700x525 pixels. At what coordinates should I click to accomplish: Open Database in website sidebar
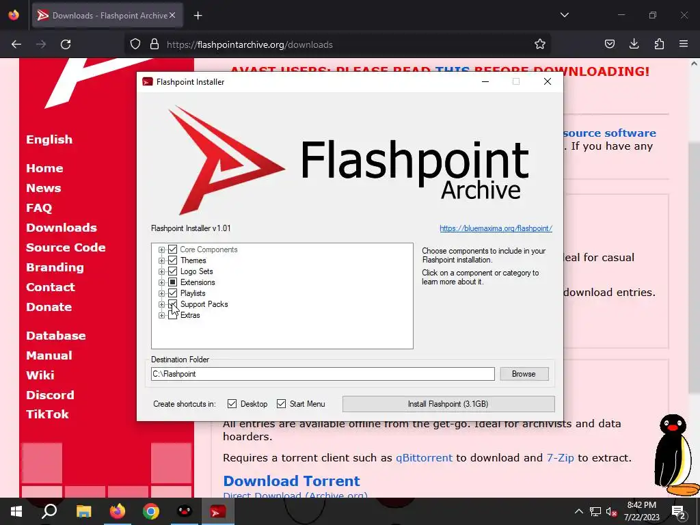pyautogui.click(x=56, y=336)
